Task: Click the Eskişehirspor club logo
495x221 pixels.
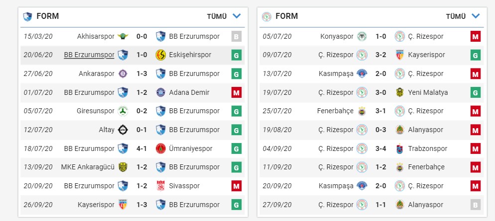Action: point(160,55)
